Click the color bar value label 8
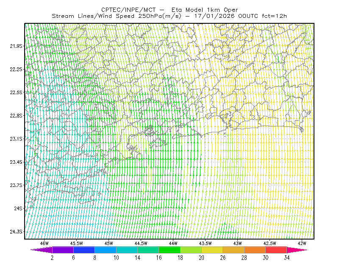339x262 pixels. (94, 258)
